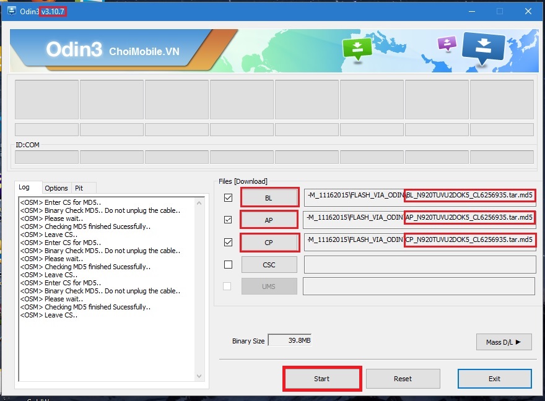Click the UMS checkbox
The image size is (545, 401).
(x=227, y=287)
